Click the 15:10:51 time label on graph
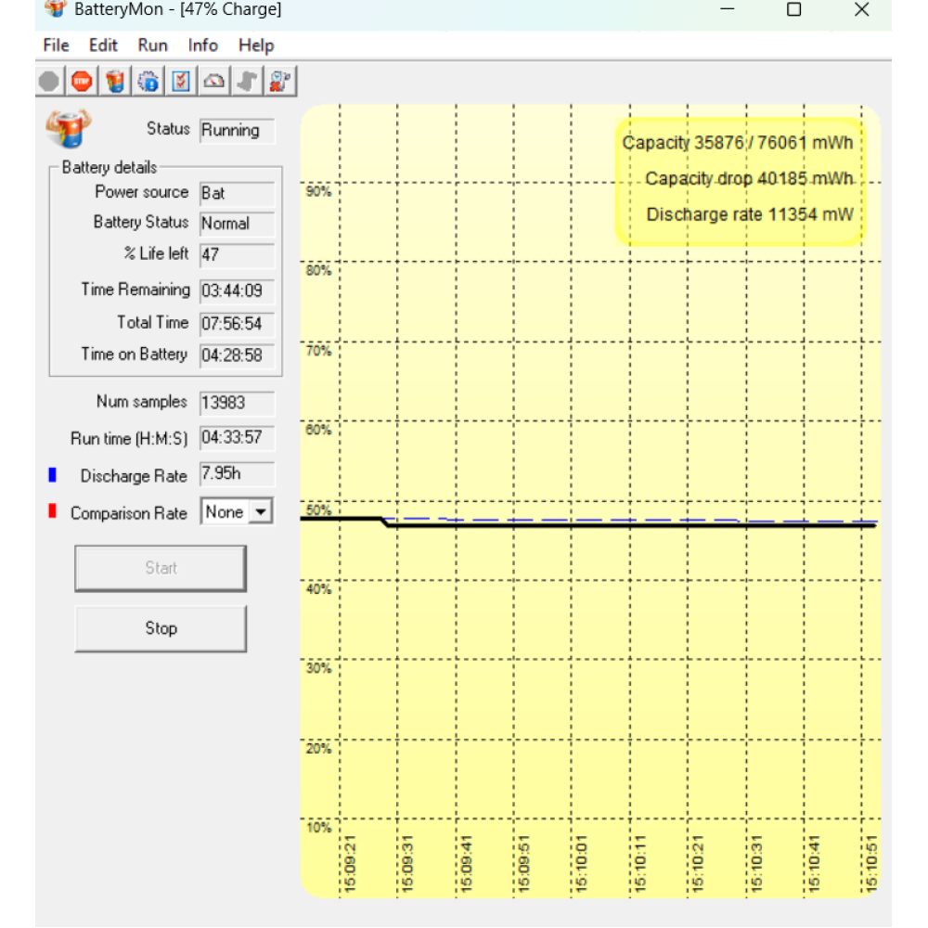The height and width of the screenshot is (928, 928). click(871, 863)
